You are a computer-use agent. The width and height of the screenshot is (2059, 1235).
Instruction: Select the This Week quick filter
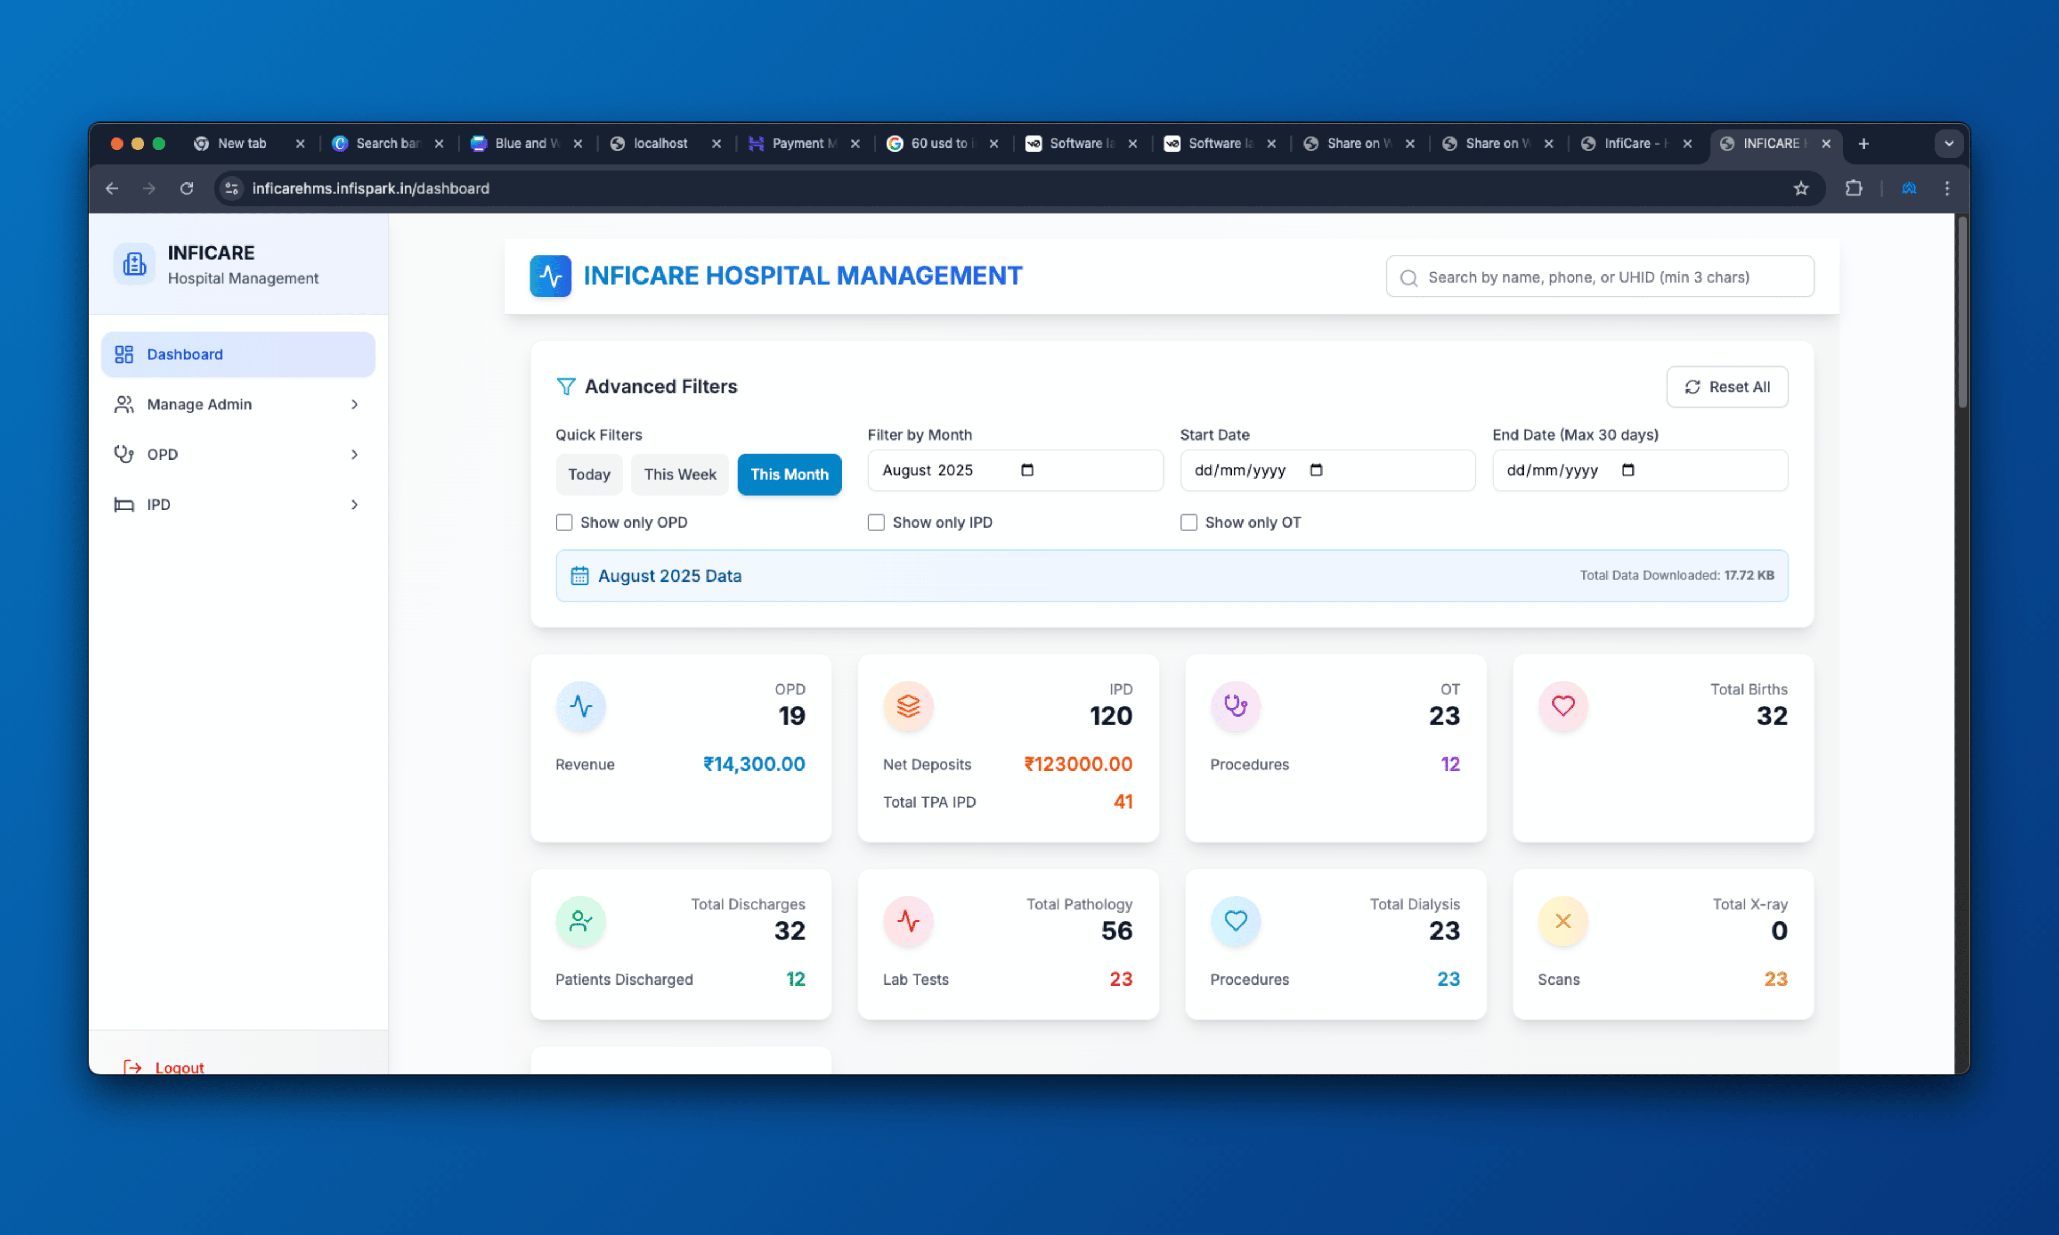click(679, 474)
